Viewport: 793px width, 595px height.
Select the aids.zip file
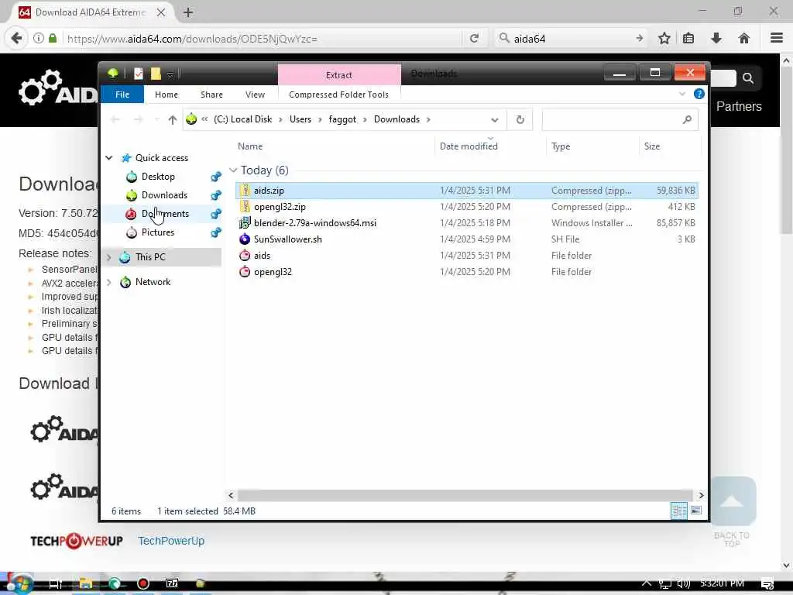(467, 191)
